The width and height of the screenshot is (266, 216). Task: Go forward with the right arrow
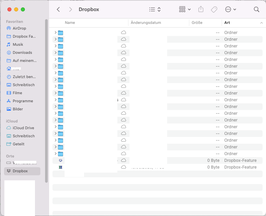71,9
